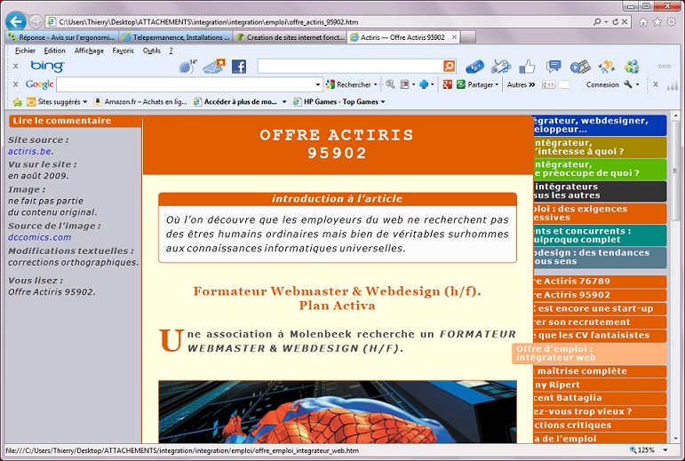Close the Google toolbar with its left X
Screen dimensions: 685x461
point(16,84)
